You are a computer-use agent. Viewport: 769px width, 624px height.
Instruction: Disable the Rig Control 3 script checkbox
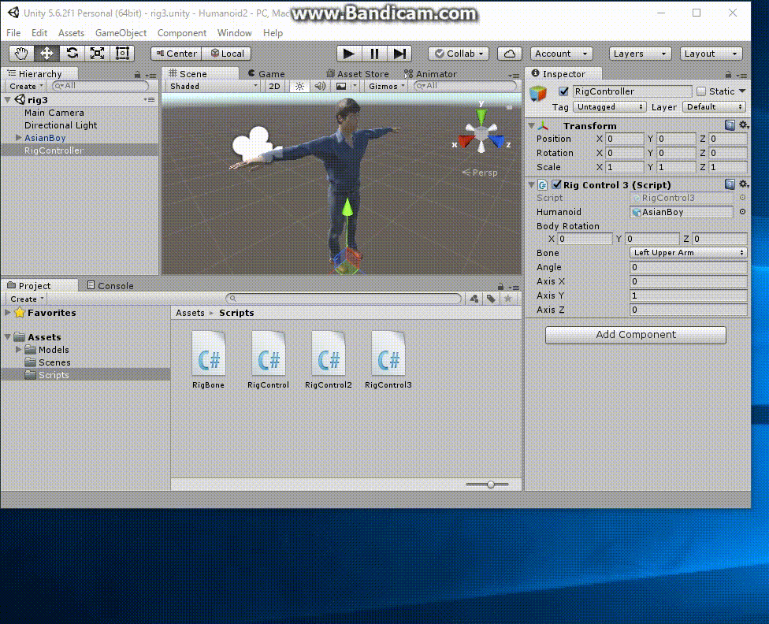[557, 185]
